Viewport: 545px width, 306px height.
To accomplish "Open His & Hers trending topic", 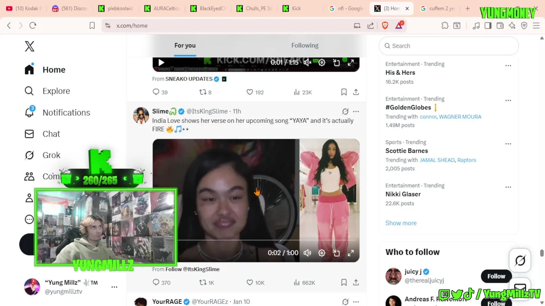I will 400,73.
